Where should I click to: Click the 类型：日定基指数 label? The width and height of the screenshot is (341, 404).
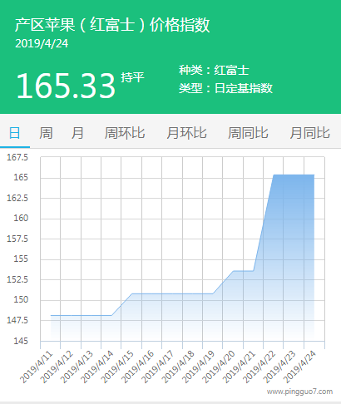click(x=225, y=88)
